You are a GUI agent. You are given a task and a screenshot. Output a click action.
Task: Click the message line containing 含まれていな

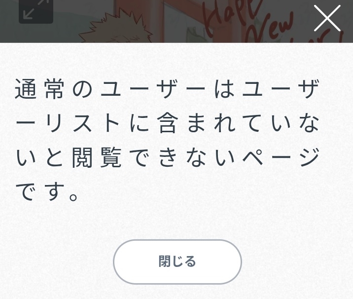(167, 123)
